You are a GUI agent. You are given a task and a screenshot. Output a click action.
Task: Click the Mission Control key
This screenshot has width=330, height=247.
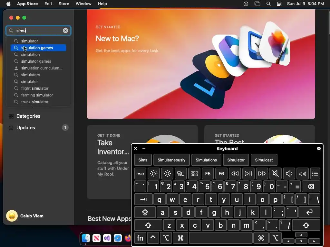(181, 173)
